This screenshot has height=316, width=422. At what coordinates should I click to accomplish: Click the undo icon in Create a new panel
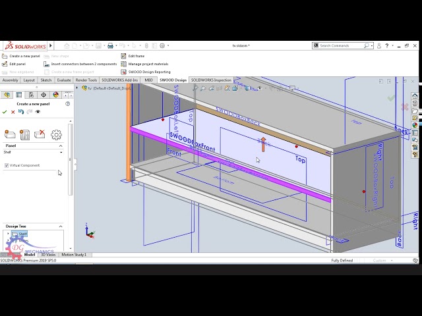21,112
